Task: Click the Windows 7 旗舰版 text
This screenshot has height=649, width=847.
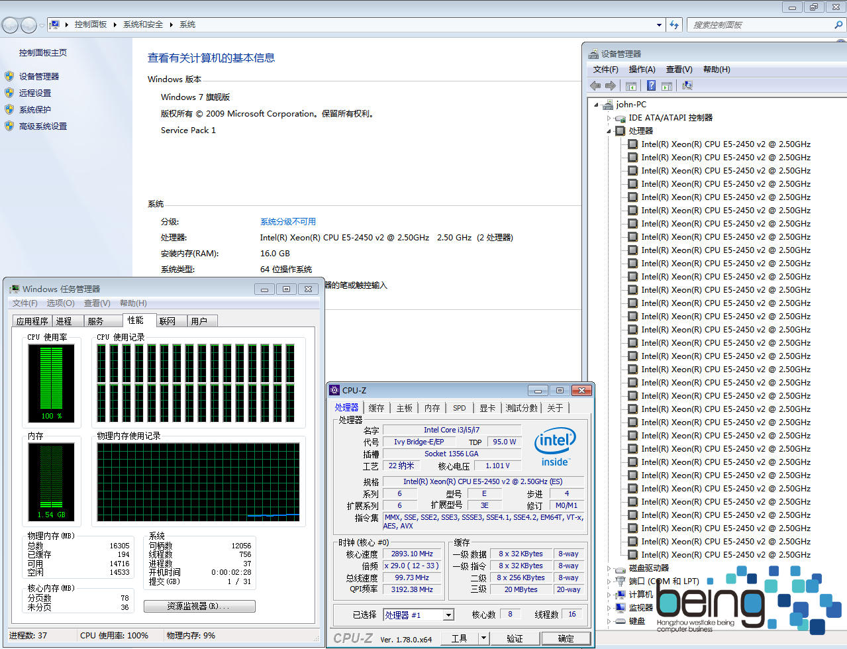Action: click(195, 97)
